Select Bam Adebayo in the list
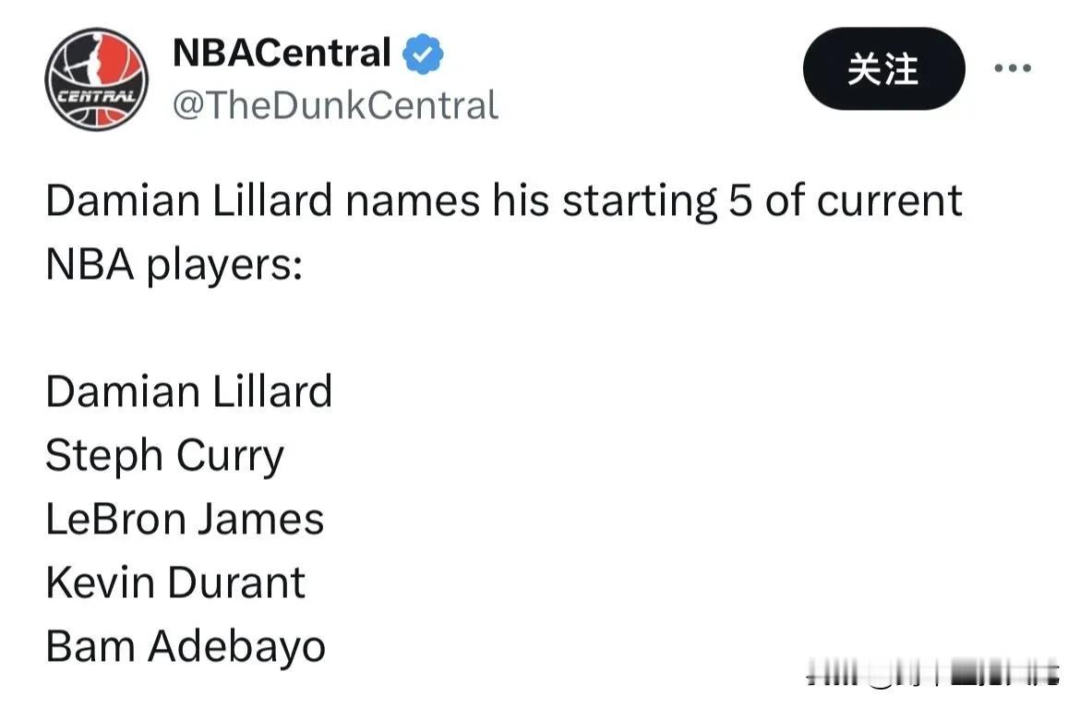This screenshot has width=1080, height=708. tap(186, 648)
